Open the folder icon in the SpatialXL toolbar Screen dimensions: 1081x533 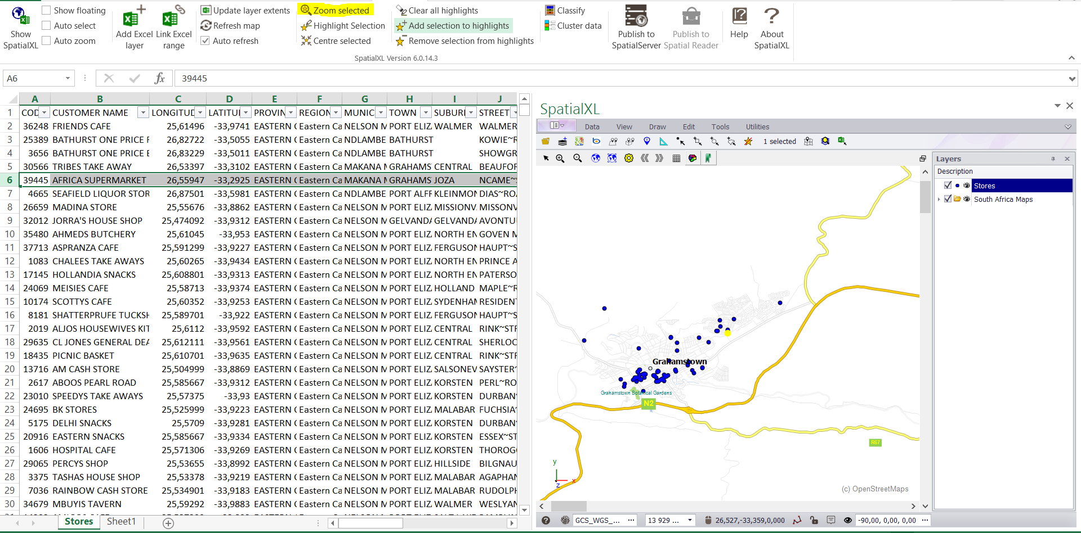coord(545,141)
